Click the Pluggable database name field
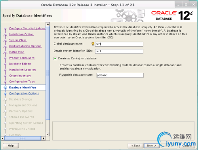Image resolution: width=198 pixels, height=150 pixels. pyautogui.click(x=120, y=75)
